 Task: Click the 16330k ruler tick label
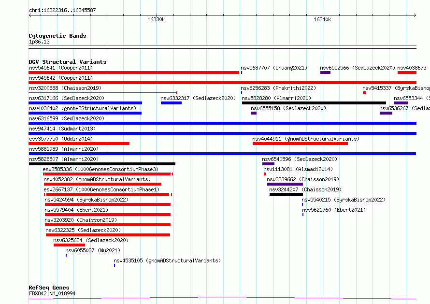(x=156, y=19)
